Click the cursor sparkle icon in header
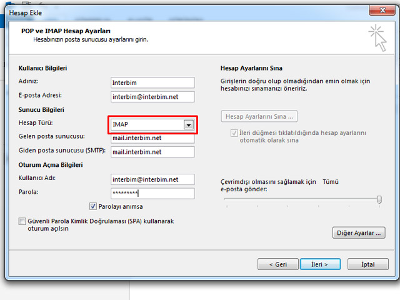The image size is (400, 300). 377,36
